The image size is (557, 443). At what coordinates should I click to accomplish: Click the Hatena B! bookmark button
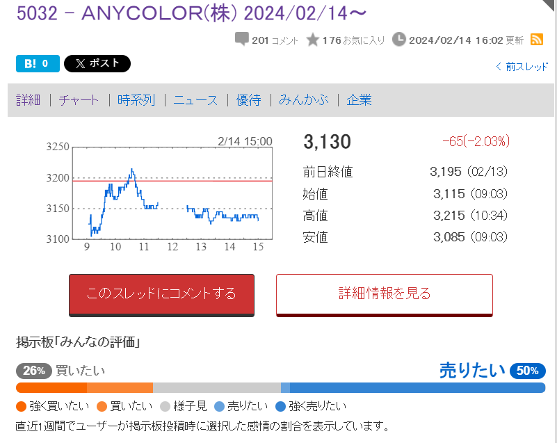(x=38, y=63)
